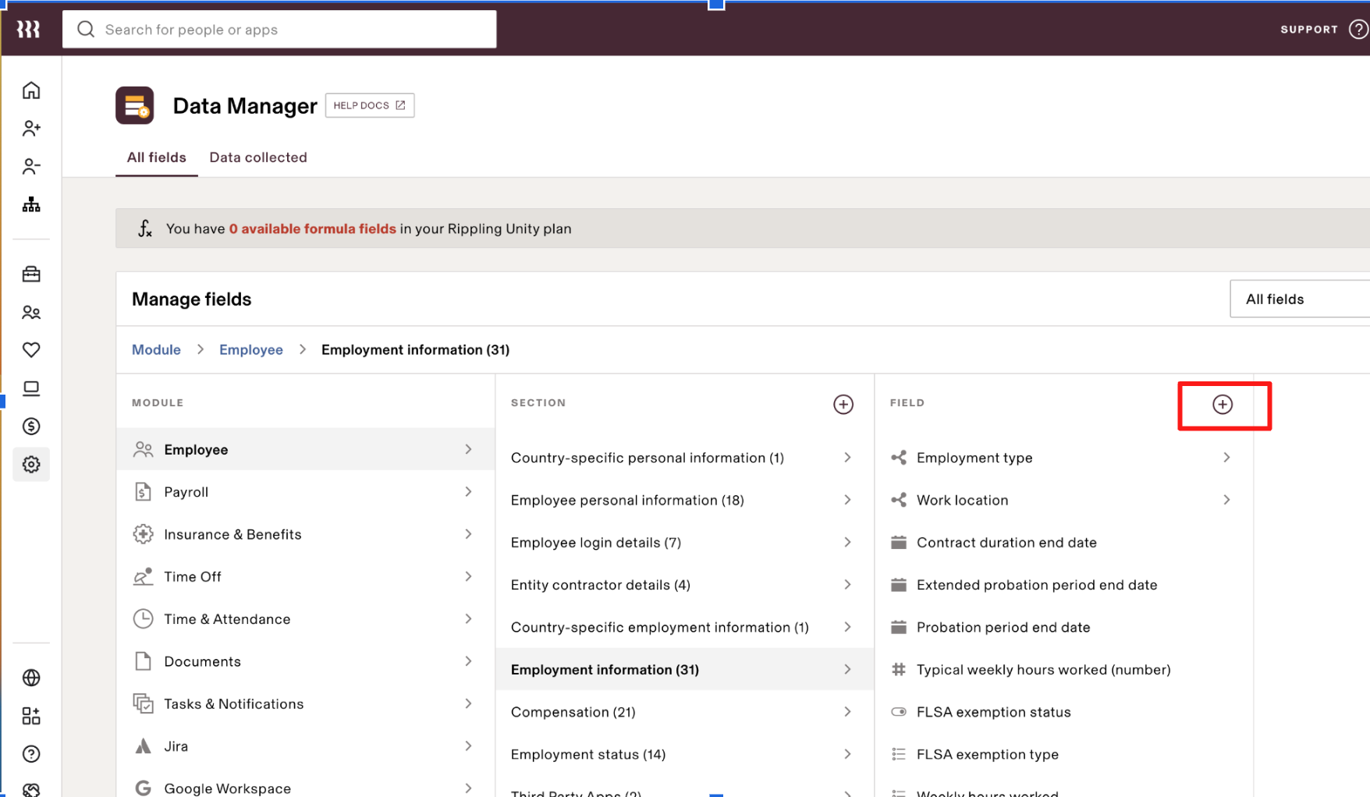
Task: Select the Tasks & Notifications module
Action: (306, 704)
